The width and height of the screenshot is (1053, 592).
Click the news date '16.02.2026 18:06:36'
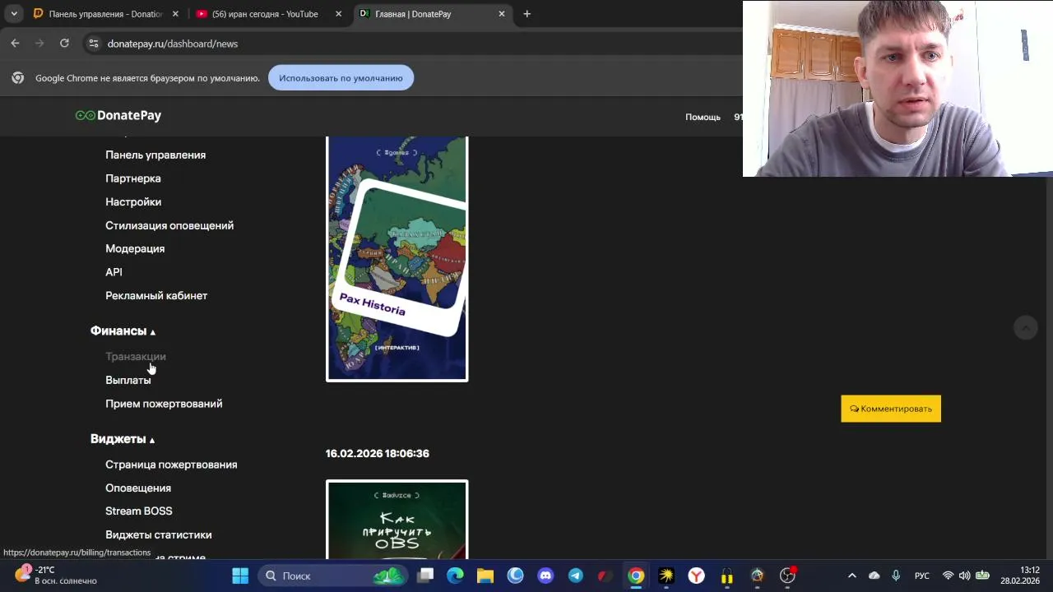(378, 453)
